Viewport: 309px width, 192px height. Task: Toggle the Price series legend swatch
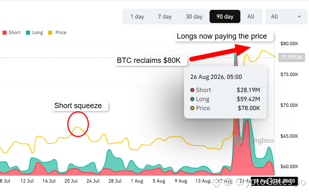click(x=50, y=33)
